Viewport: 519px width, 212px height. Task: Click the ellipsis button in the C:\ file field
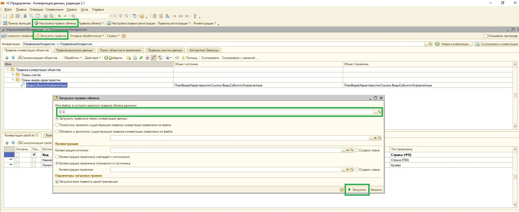(x=375, y=112)
